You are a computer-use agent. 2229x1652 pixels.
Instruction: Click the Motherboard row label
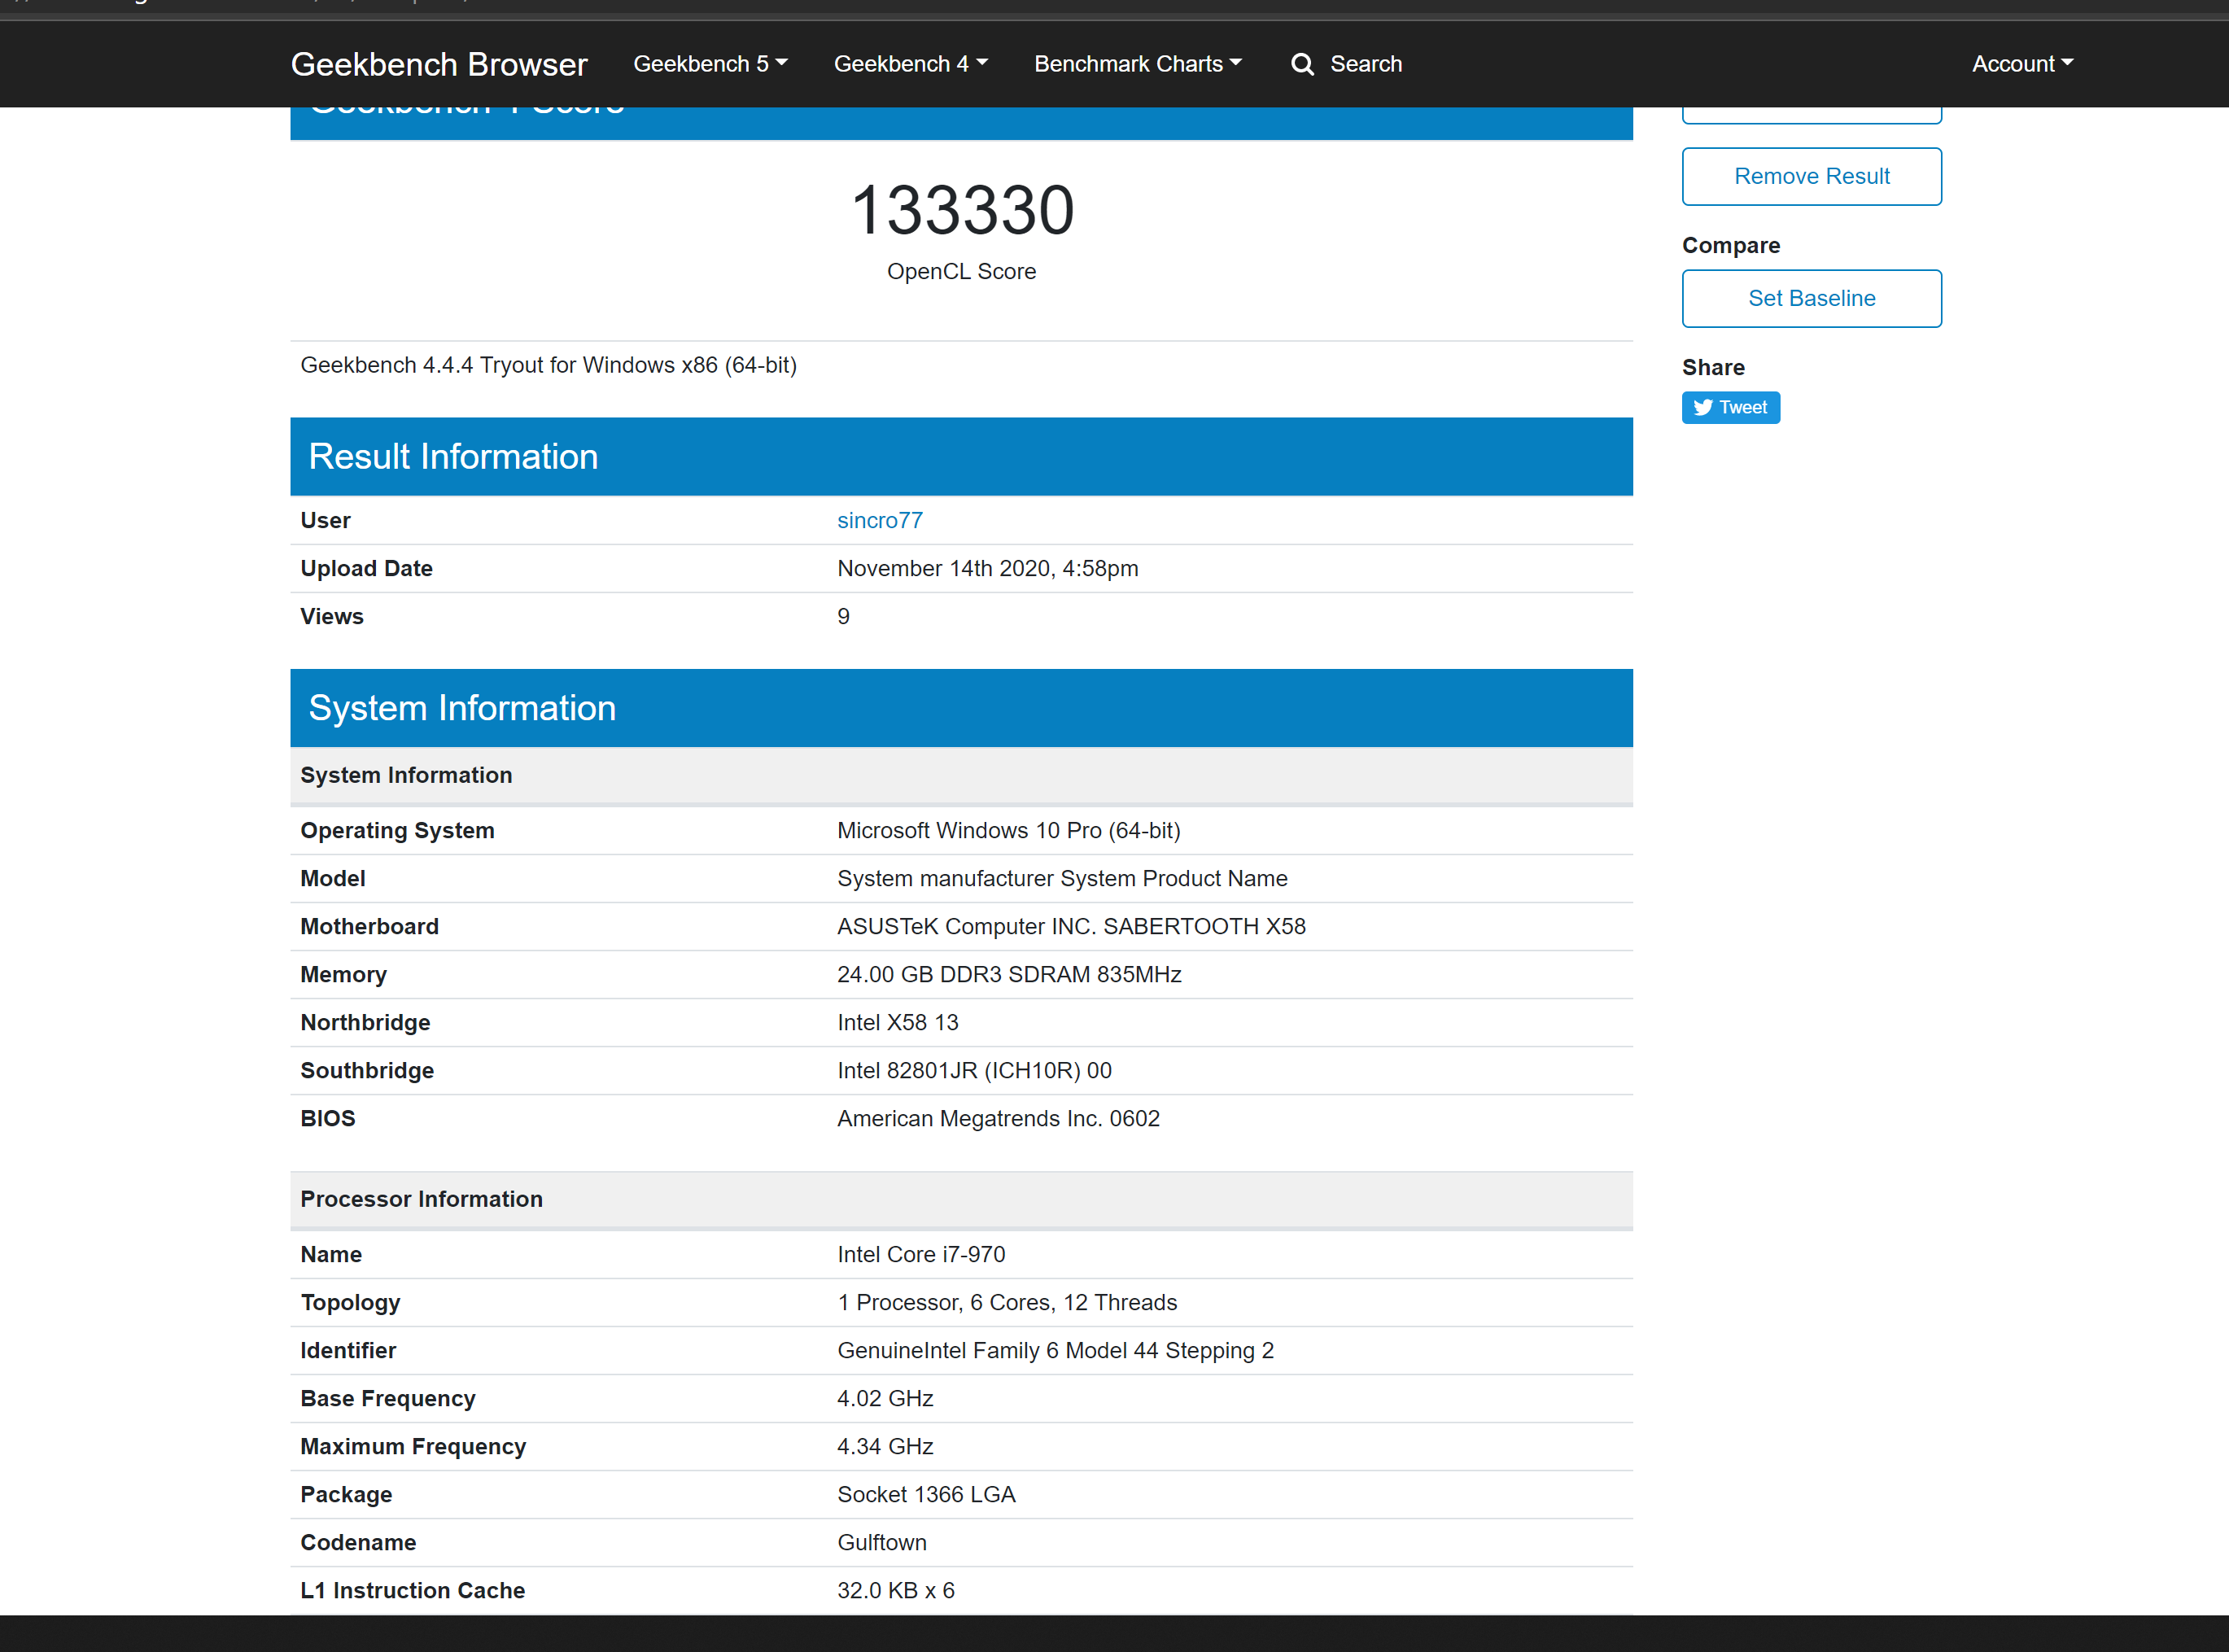click(x=369, y=926)
